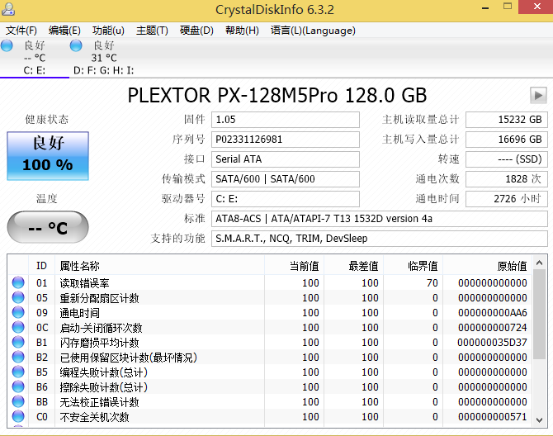
Task: Select the 已使用保留区块计数(最坏情况) row text
Action: point(129,358)
